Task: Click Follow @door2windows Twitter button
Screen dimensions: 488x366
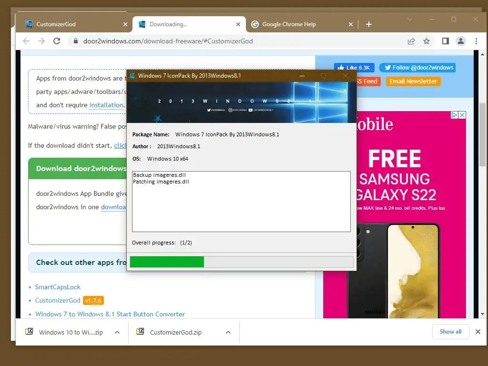Action: (x=417, y=68)
